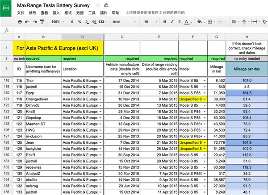Click the document title MaxRange Tesla Battery Survey
268x195 pixels.
click(x=53, y=5)
